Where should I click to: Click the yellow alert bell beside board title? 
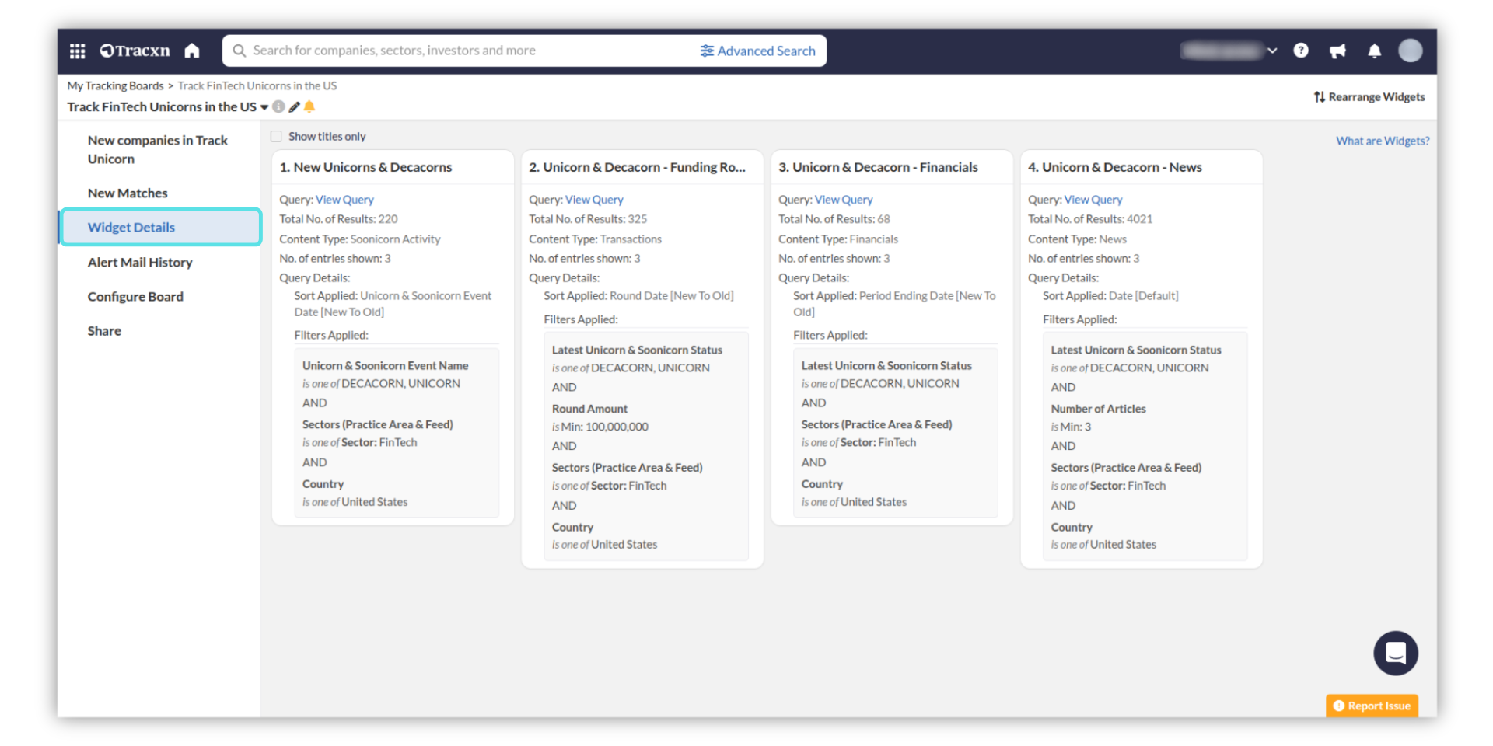pos(309,107)
